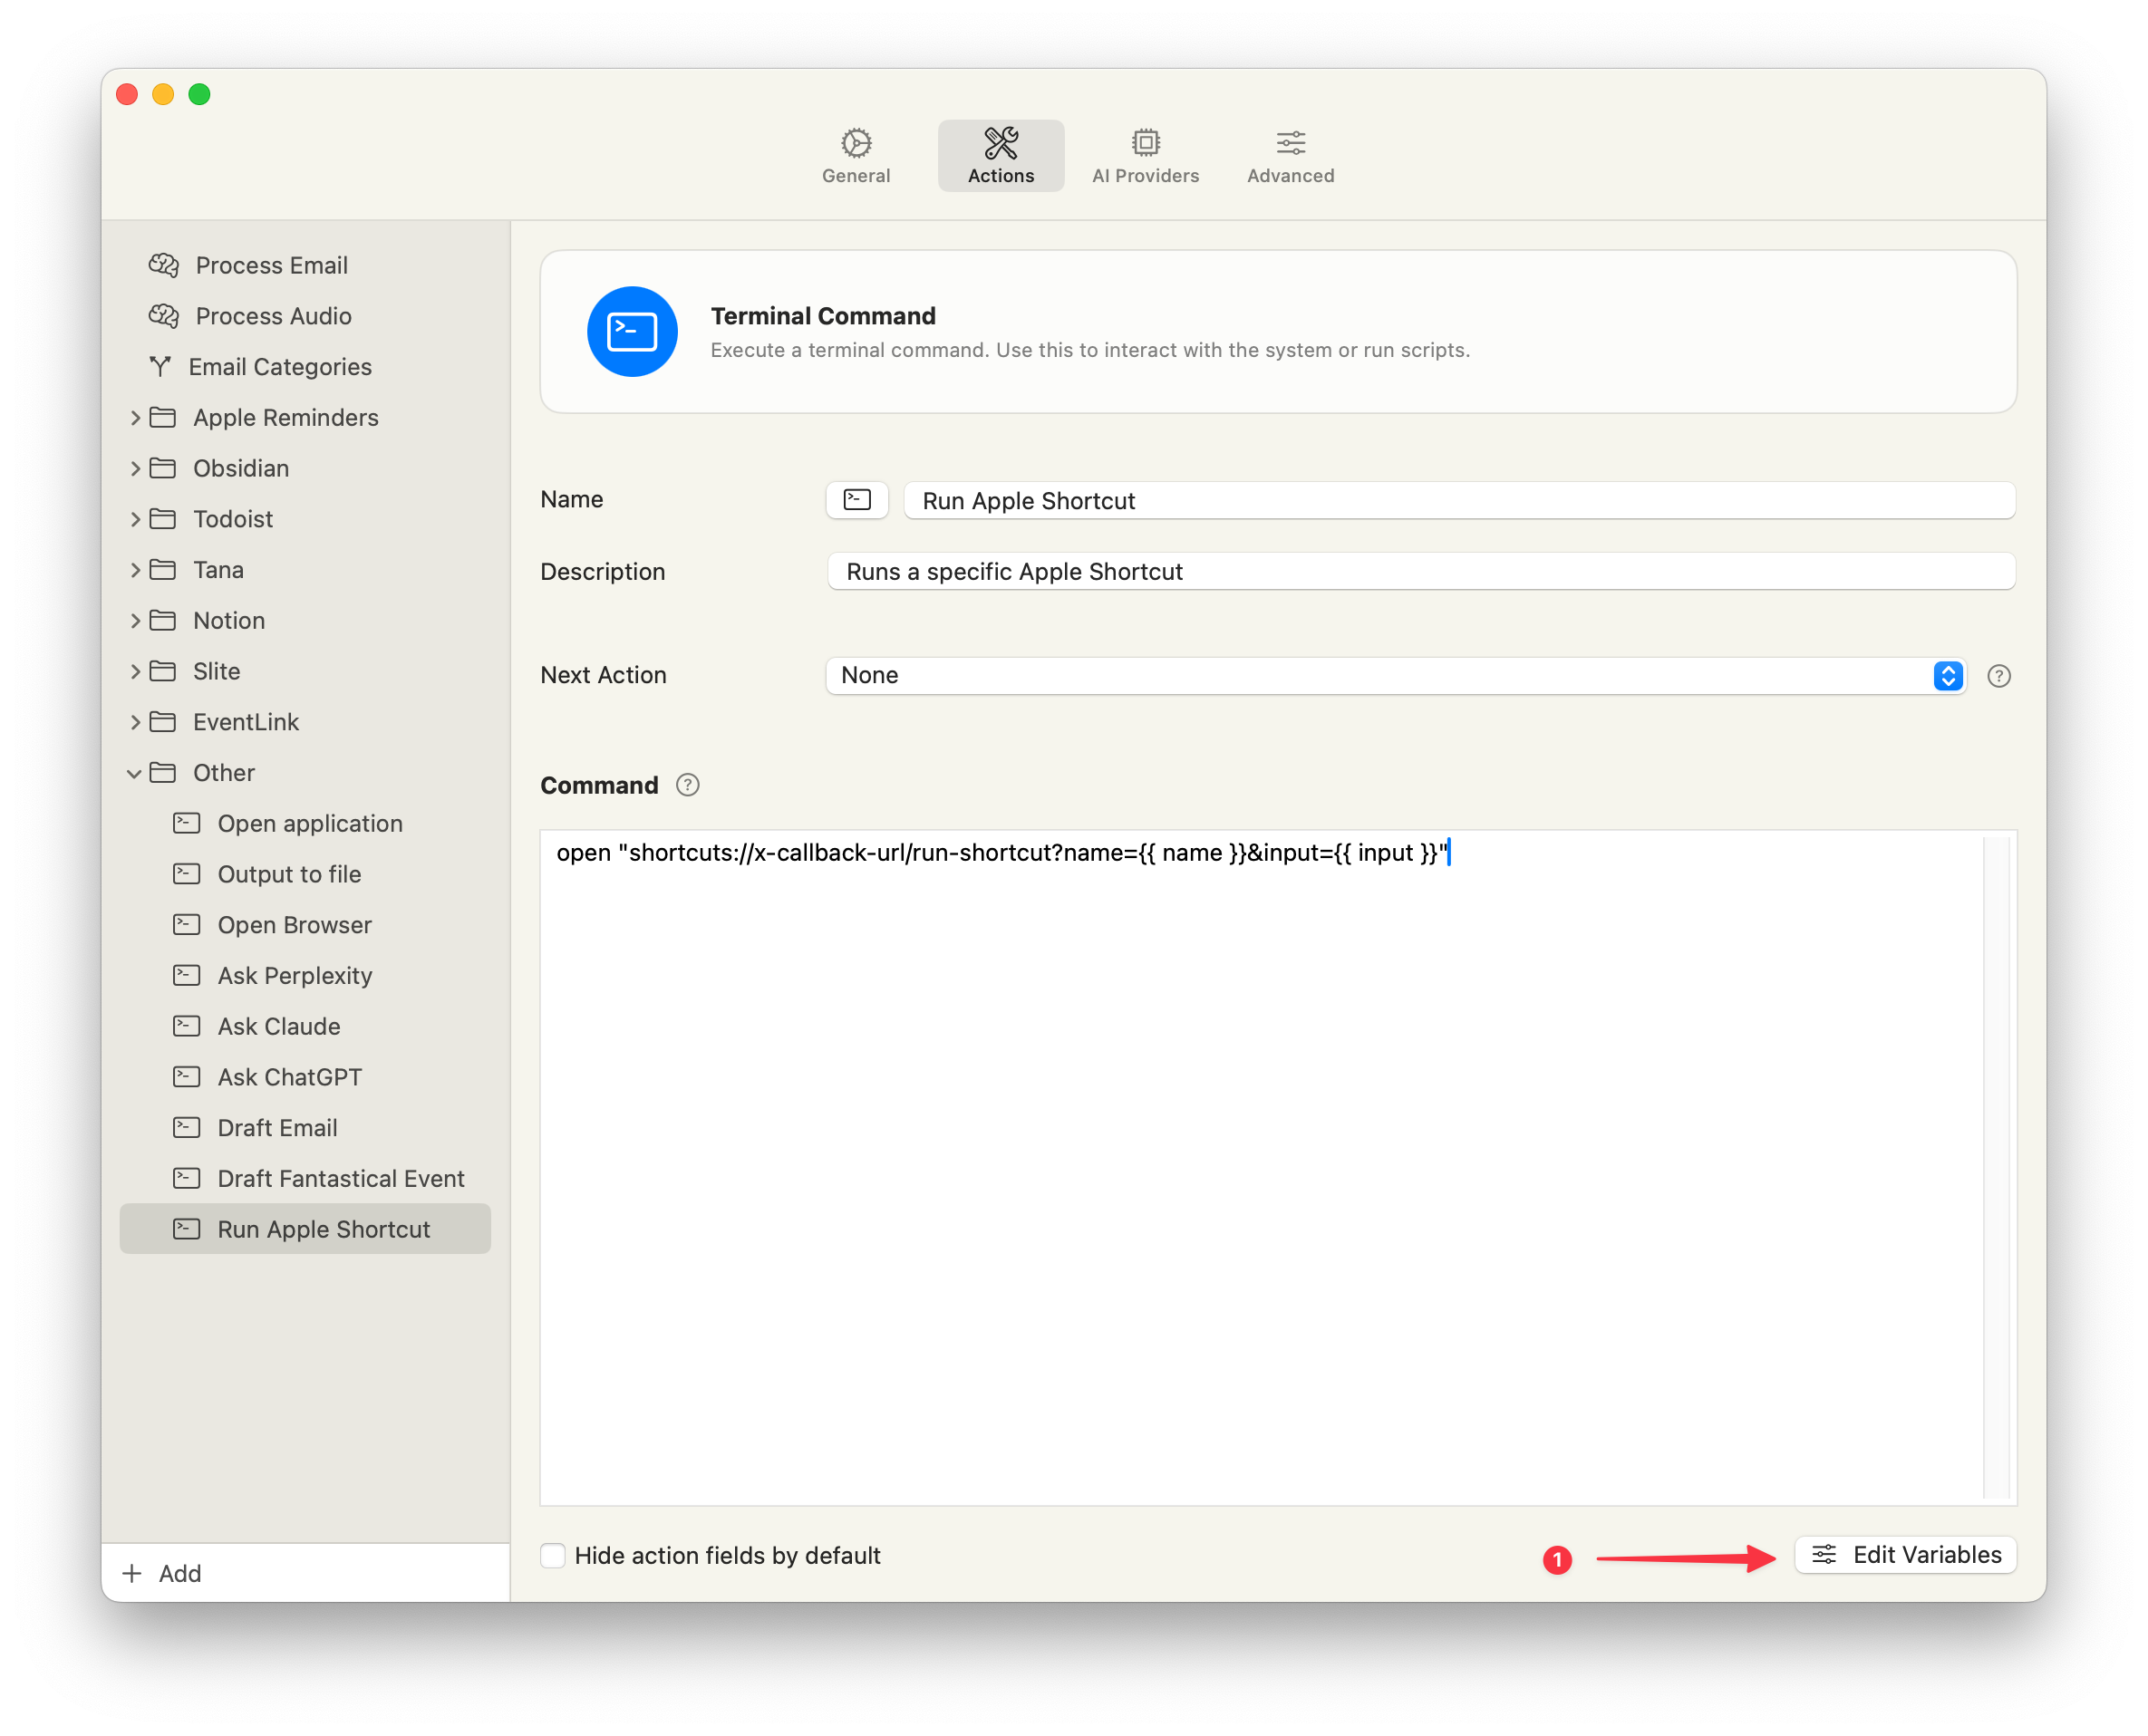Collapse the Other folder
The image size is (2148, 1736).
point(134,773)
